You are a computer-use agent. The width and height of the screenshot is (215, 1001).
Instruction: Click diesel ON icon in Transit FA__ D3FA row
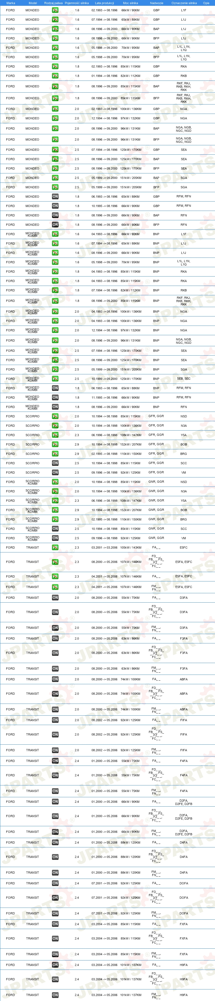(x=55, y=598)
